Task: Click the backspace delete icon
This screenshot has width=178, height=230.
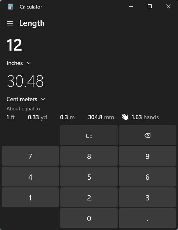Action: click(147, 135)
